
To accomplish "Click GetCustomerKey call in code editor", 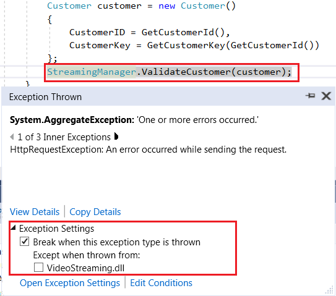I will click(186, 45).
